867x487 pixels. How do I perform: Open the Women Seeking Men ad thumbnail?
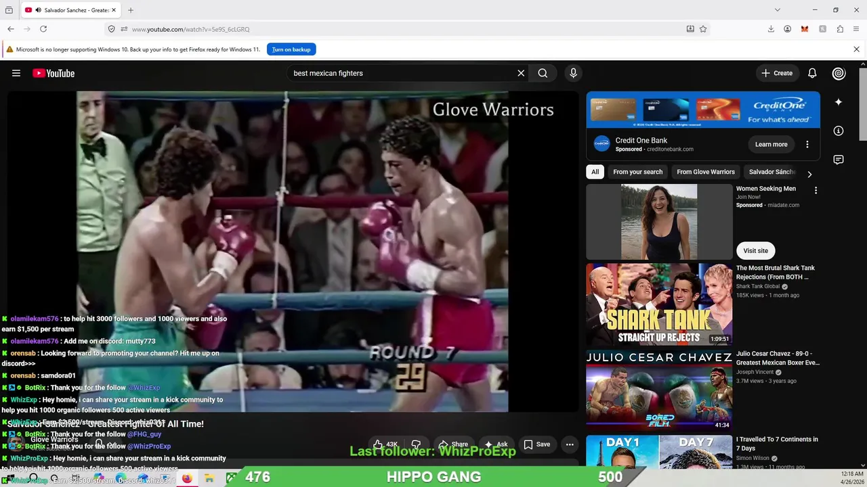click(659, 221)
